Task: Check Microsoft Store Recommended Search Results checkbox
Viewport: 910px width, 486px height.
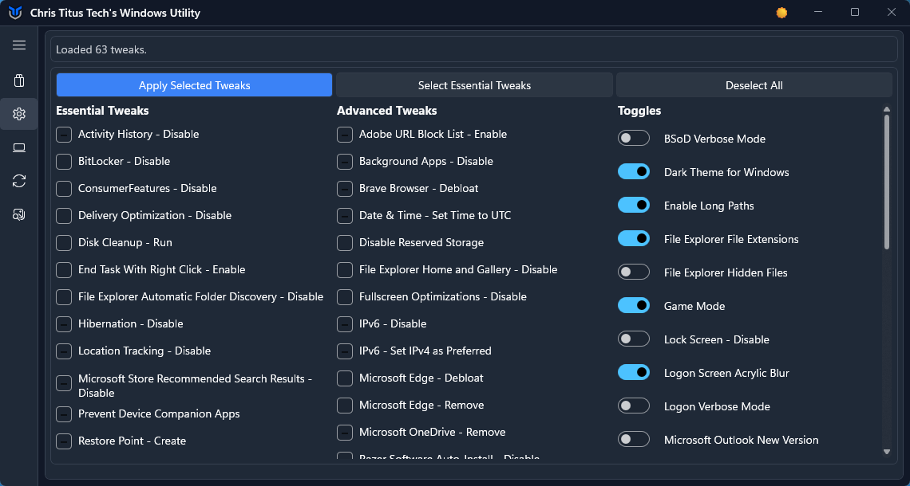Action: (x=64, y=383)
